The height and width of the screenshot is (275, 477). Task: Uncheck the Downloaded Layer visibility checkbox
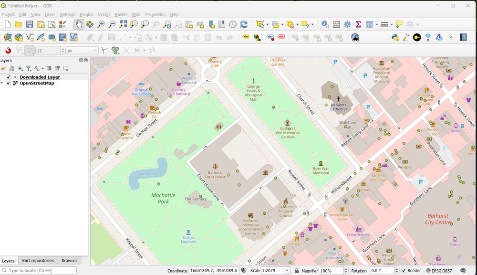[x=8, y=77]
